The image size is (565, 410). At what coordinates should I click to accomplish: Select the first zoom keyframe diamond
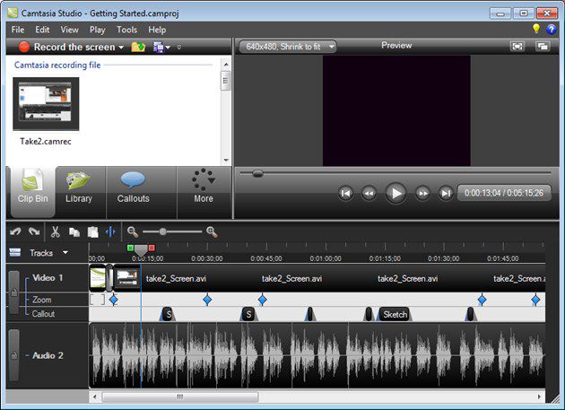pyautogui.click(x=114, y=300)
